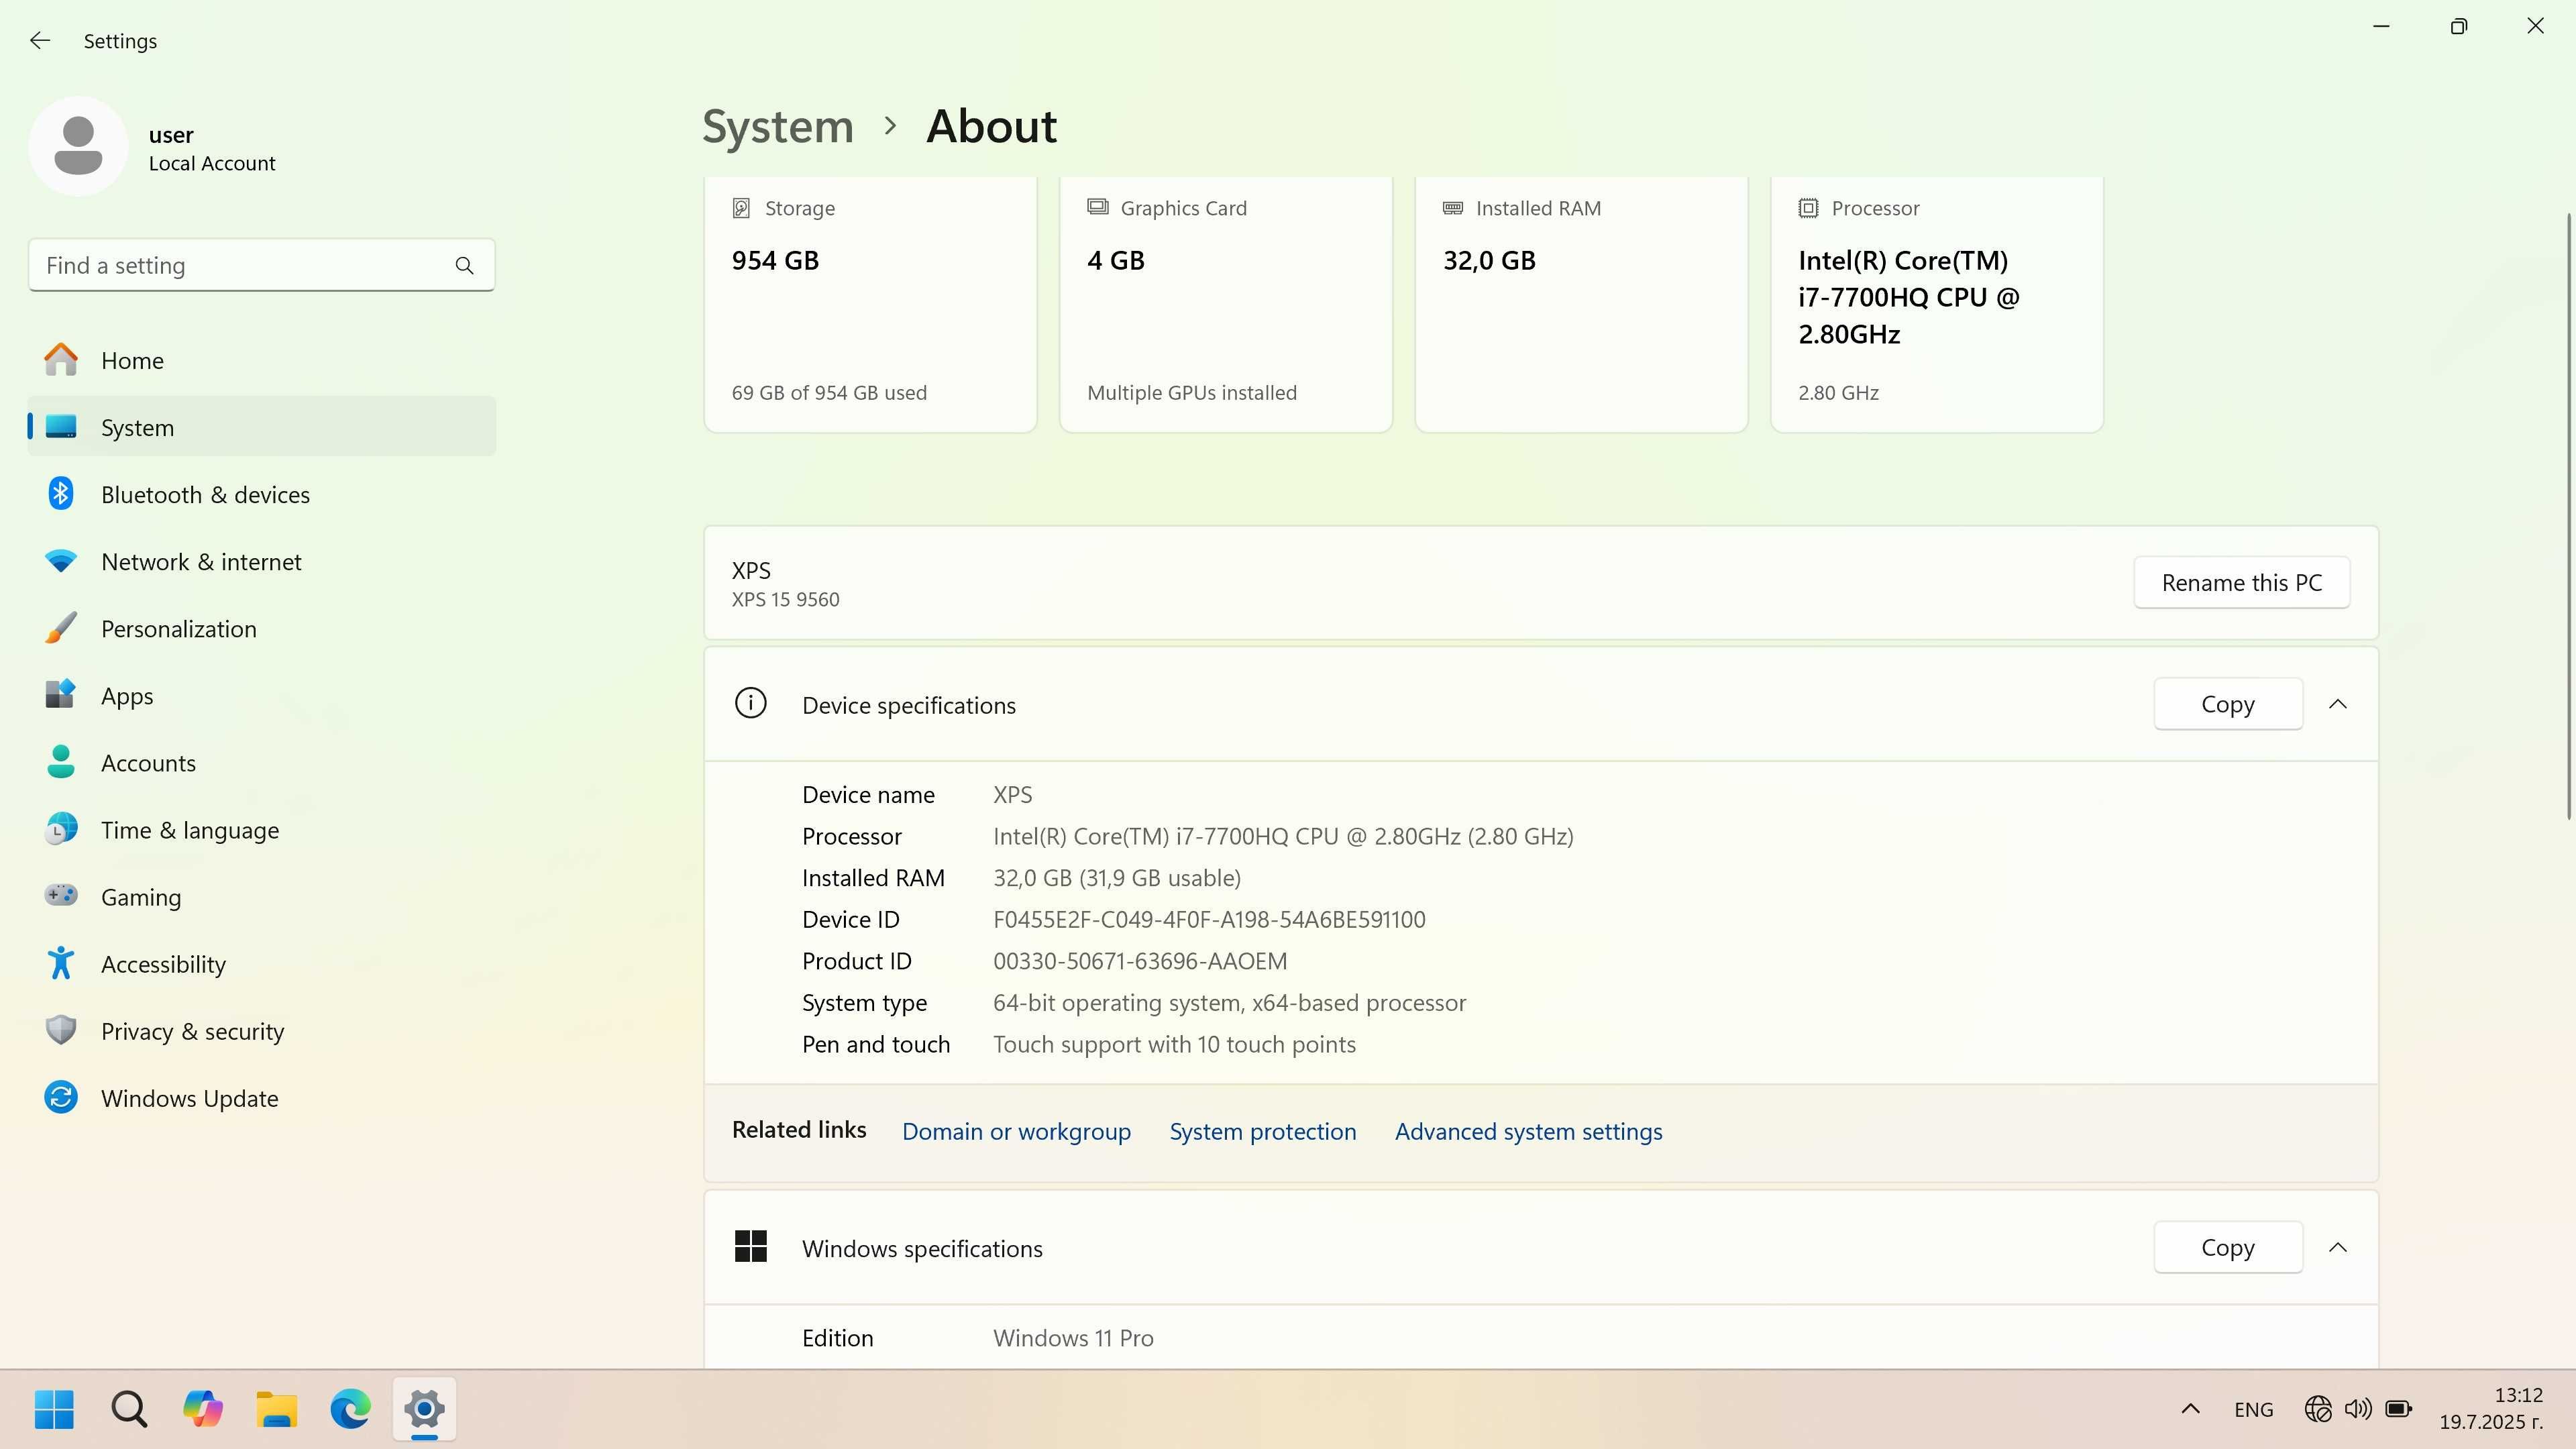Click the Storage card icon
The height and width of the screenshot is (1449, 2576).
coord(741,208)
